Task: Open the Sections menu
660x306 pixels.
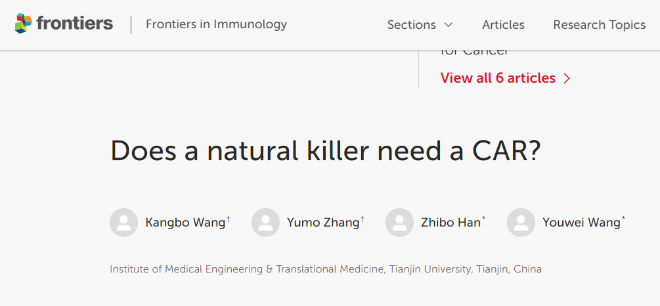Action: point(420,25)
